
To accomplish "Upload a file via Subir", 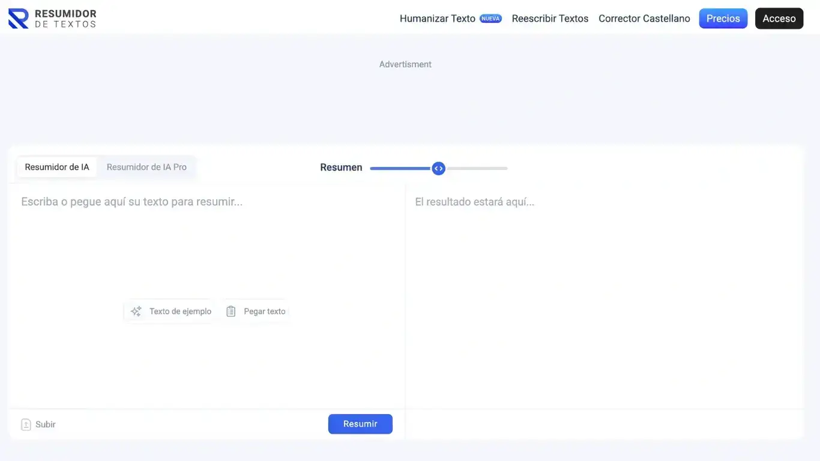I will (x=45, y=424).
